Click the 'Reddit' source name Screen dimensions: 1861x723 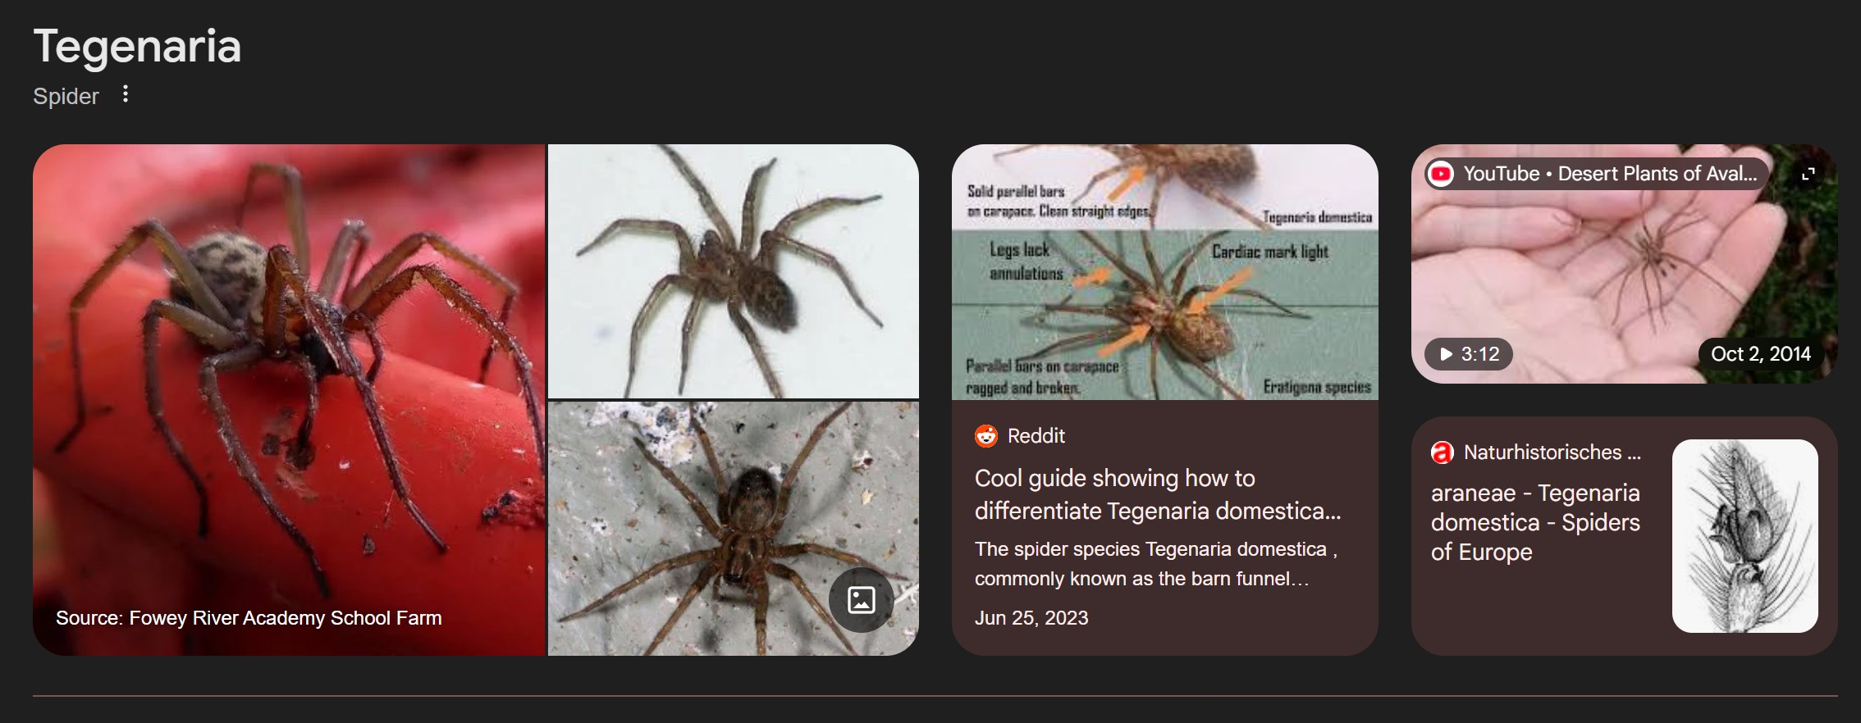(1036, 436)
